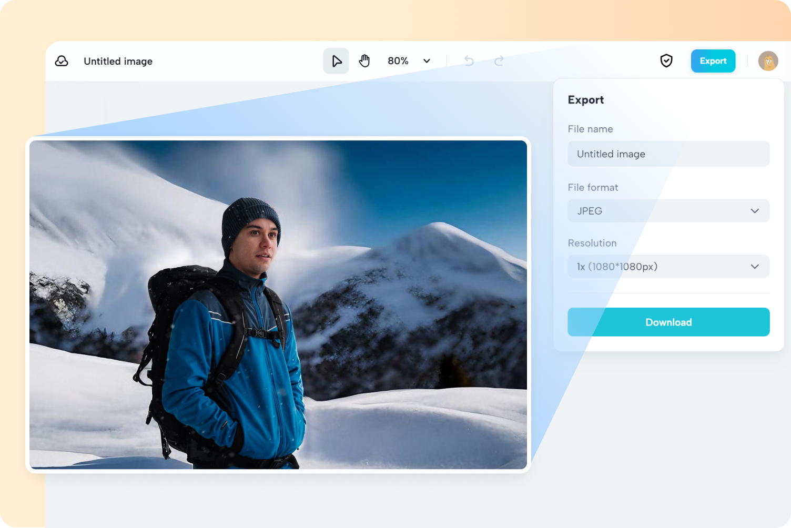Open the 80% zoom level dropdown
Viewport: 791px width, 528px height.
[x=409, y=61]
